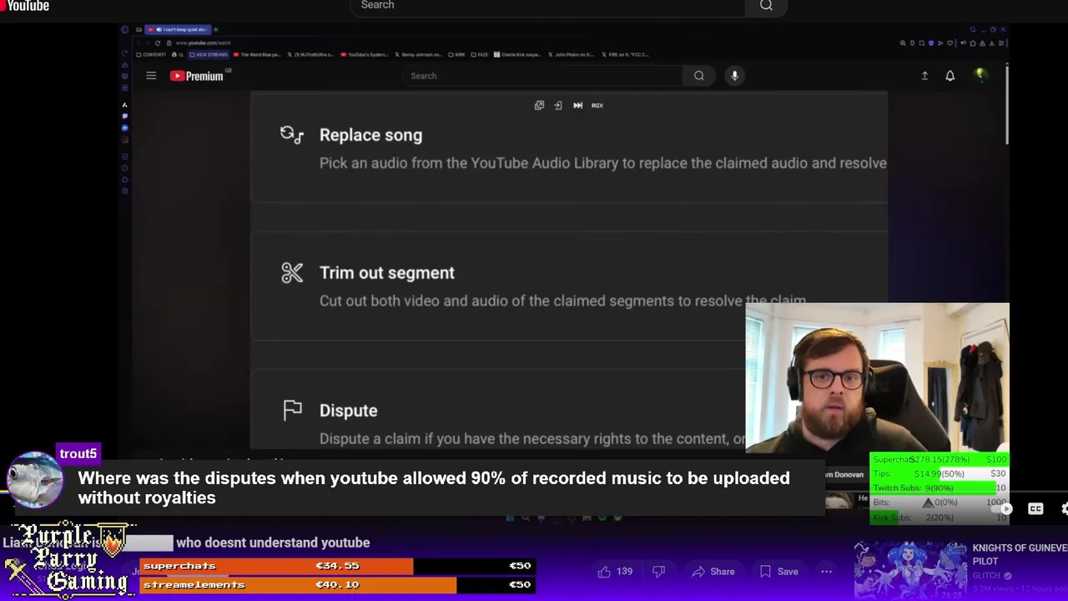1068x601 pixels.
Task: Click the Replace song icon
Action: click(x=292, y=135)
